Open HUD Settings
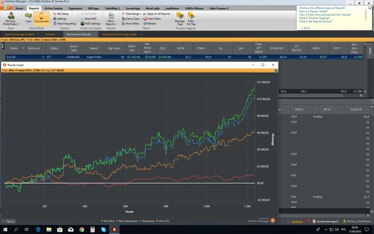 [90, 24]
